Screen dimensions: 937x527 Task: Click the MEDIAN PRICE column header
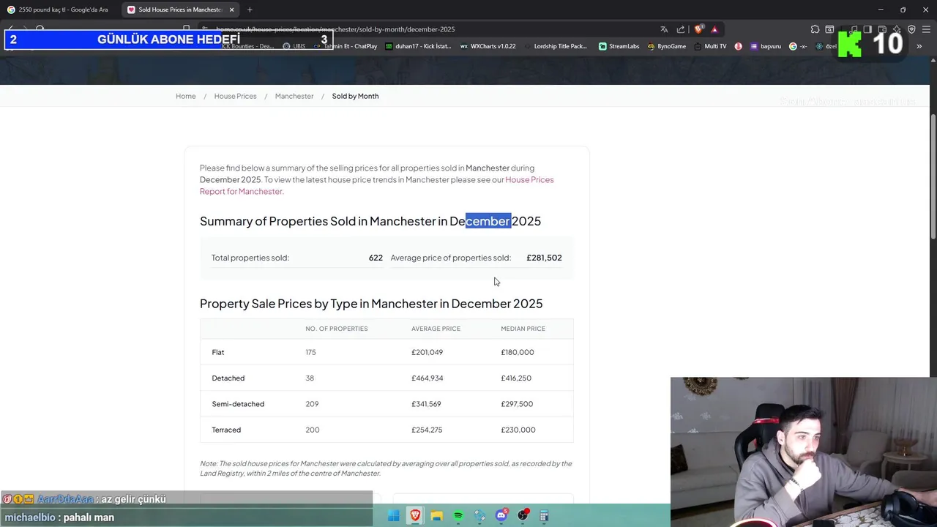(x=523, y=329)
